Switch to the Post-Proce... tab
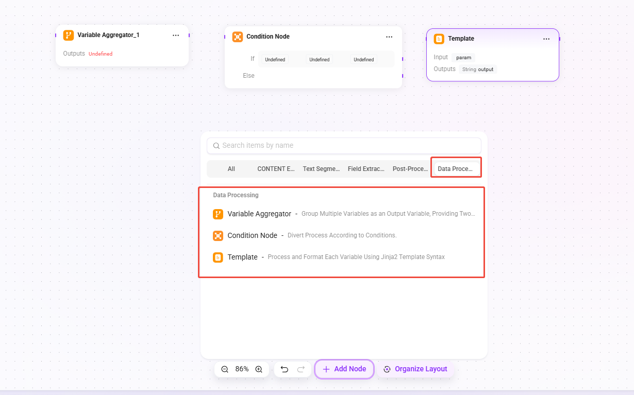The image size is (634, 395). coord(410,169)
